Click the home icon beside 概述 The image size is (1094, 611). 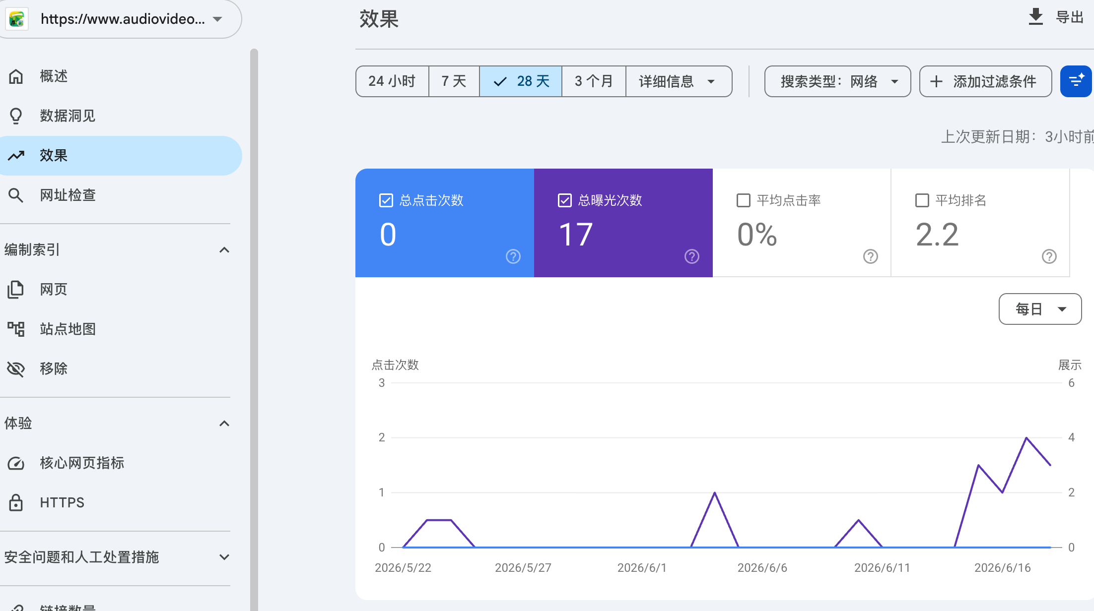[16, 76]
